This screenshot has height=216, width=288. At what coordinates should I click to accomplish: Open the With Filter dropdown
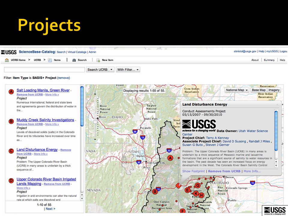pyautogui.click(x=128, y=70)
